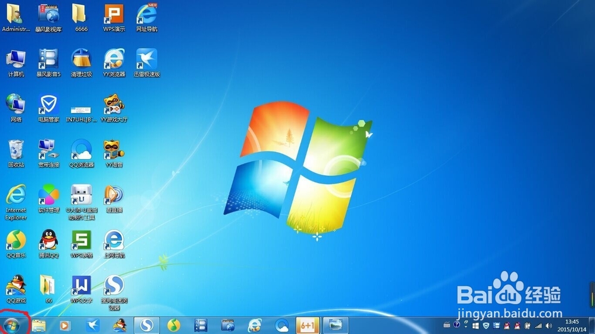Select the QQ浏览器 desktop shortcut
595x334 pixels.
click(x=81, y=153)
